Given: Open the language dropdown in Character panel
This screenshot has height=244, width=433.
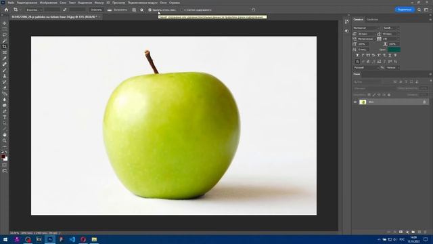Looking at the screenshot, I should pos(367,68).
